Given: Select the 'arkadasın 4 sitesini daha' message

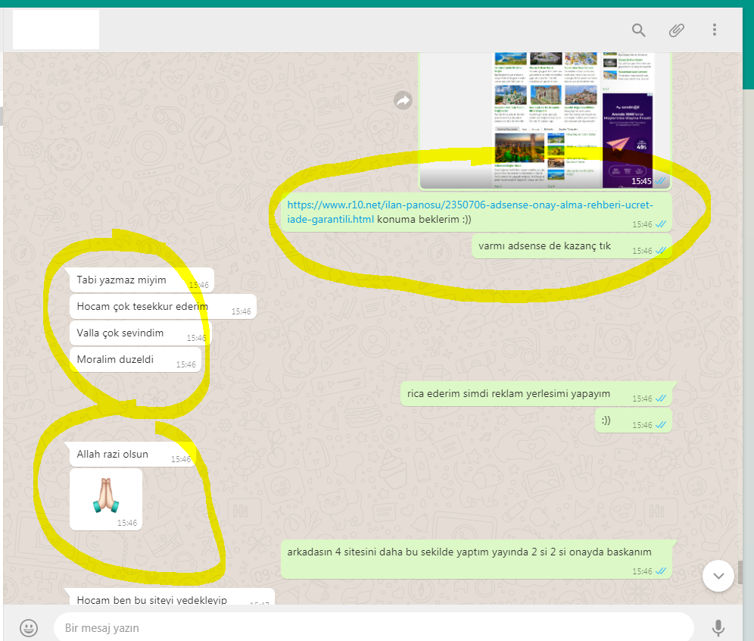Looking at the screenshot, I should click(476, 559).
